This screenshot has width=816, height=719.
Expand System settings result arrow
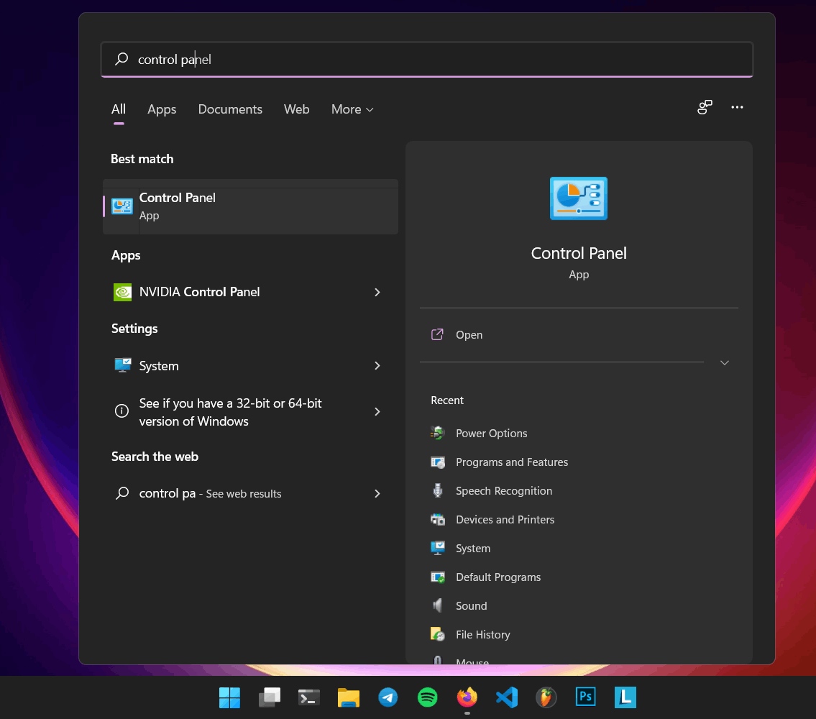click(377, 366)
